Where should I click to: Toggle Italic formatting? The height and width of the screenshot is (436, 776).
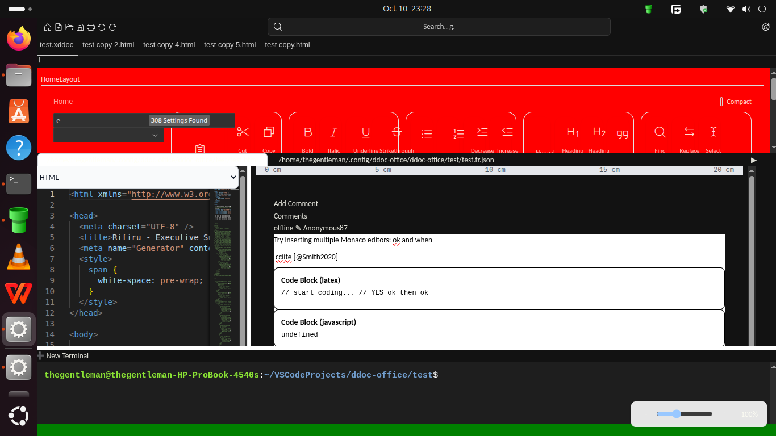click(333, 132)
